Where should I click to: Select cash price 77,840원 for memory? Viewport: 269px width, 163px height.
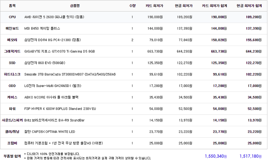186,40
